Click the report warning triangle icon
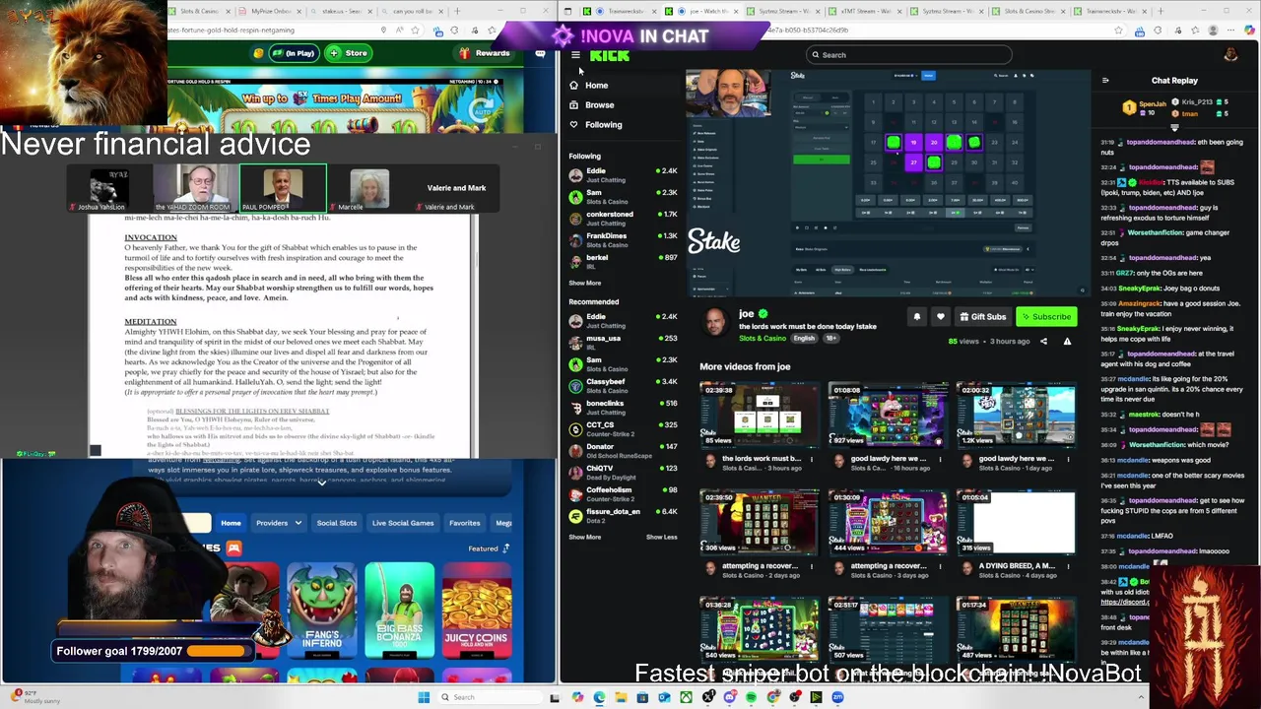Image resolution: width=1261 pixels, height=709 pixels. pyautogui.click(x=1067, y=342)
